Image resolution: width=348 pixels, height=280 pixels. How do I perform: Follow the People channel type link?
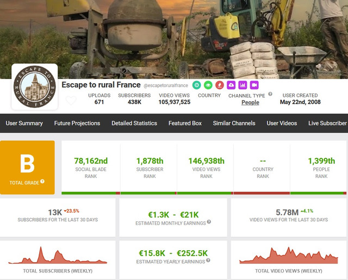pyautogui.click(x=250, y=103)
